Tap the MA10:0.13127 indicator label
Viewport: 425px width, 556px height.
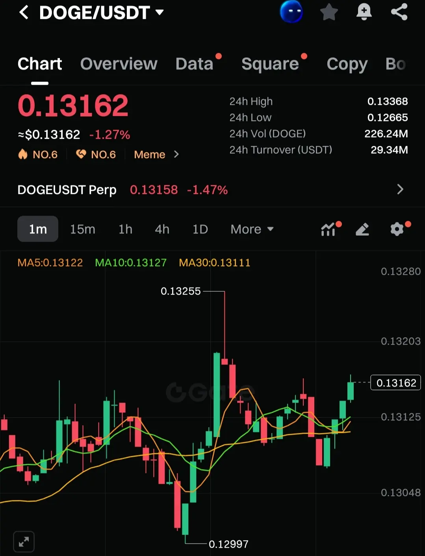(x=131, y=263)
